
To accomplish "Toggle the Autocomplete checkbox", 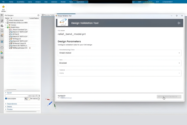I will point(6,98).
